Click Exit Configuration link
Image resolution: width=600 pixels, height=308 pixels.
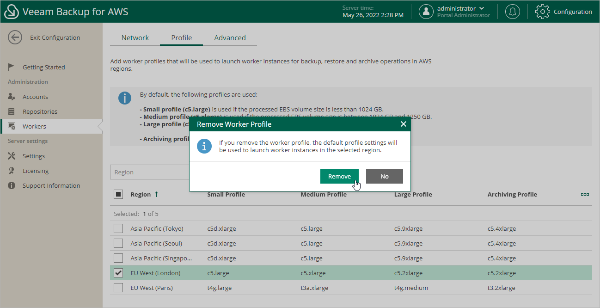[x=55, y=37]
